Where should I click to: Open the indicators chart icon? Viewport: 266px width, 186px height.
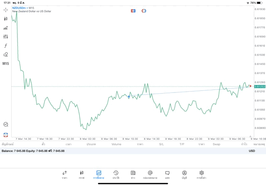point(5,28)
